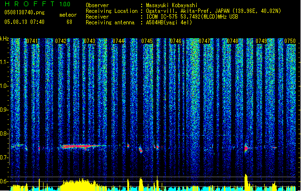Click the bright red echo burst after 0748
Image resolution: width=301 pixels, height=191 pixels.
click(x=246, y=148)
